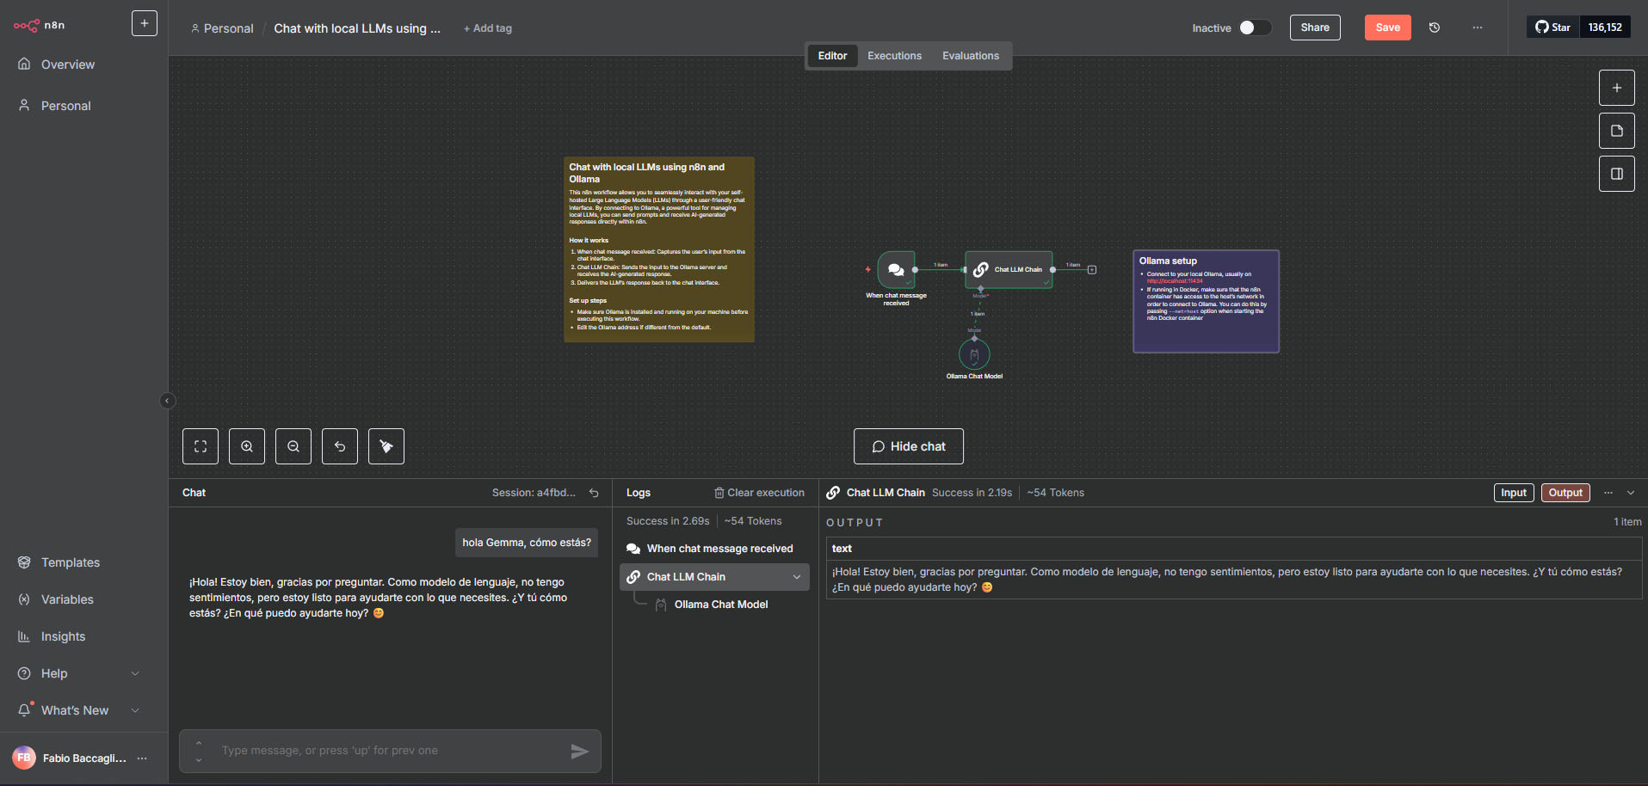Viewport: 1648px width, 786px height.
Task: Hide the chat panel
Action: click(908, 446)
